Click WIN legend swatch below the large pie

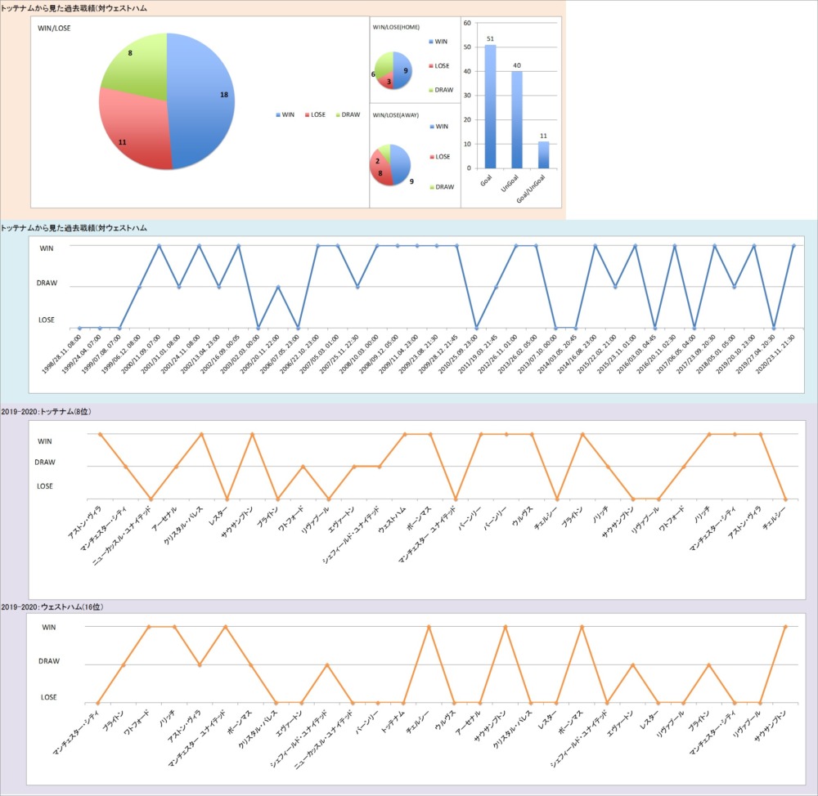[278, 114]
